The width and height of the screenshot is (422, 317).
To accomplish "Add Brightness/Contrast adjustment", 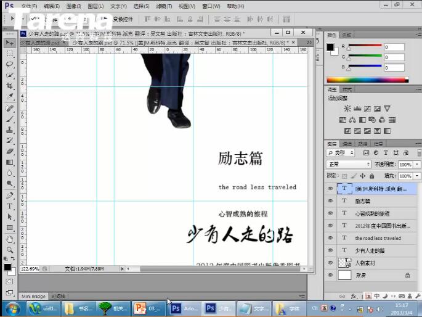I will tap(347, 109).
